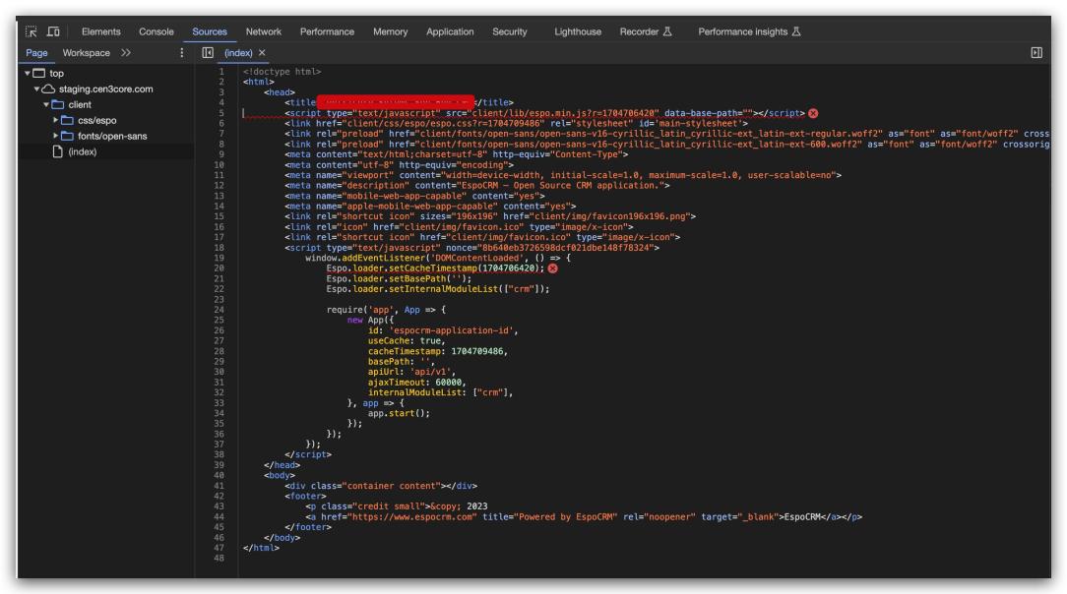Viewport: 1067px width, 594px height.
Task: Select the client folder
Action: tap(80, 104)
